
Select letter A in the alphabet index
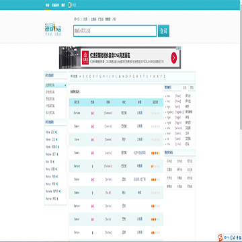pos(80,77)
